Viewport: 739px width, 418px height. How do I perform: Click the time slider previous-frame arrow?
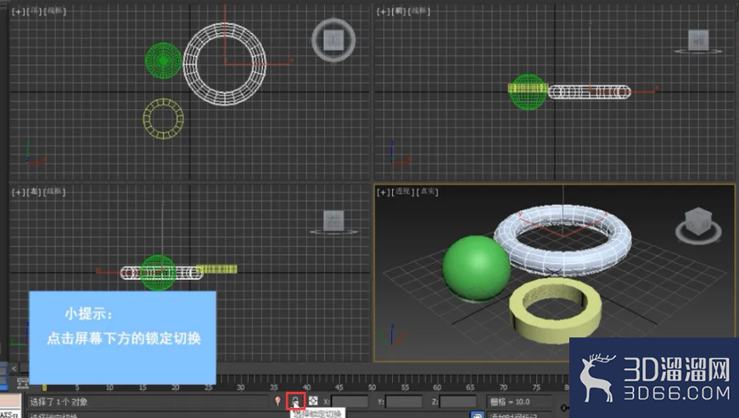pyautogui.click(x=14, y=368)
